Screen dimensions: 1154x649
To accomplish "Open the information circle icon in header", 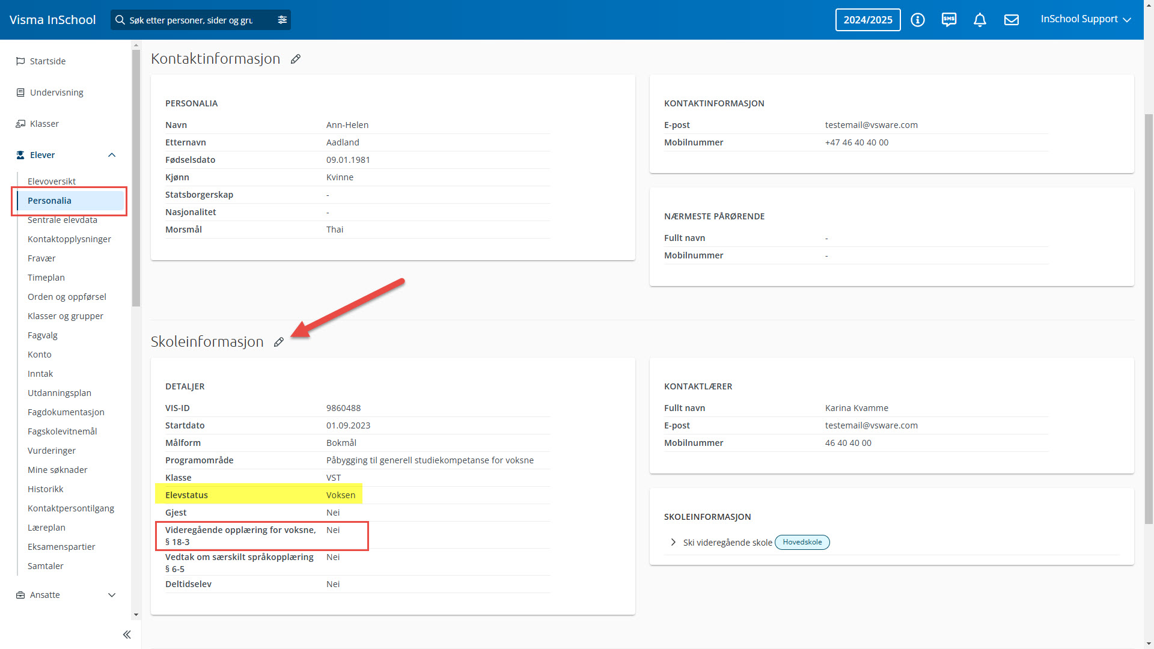I will click(917, 20).
